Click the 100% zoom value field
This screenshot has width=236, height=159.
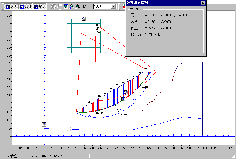tap(102, 6)
